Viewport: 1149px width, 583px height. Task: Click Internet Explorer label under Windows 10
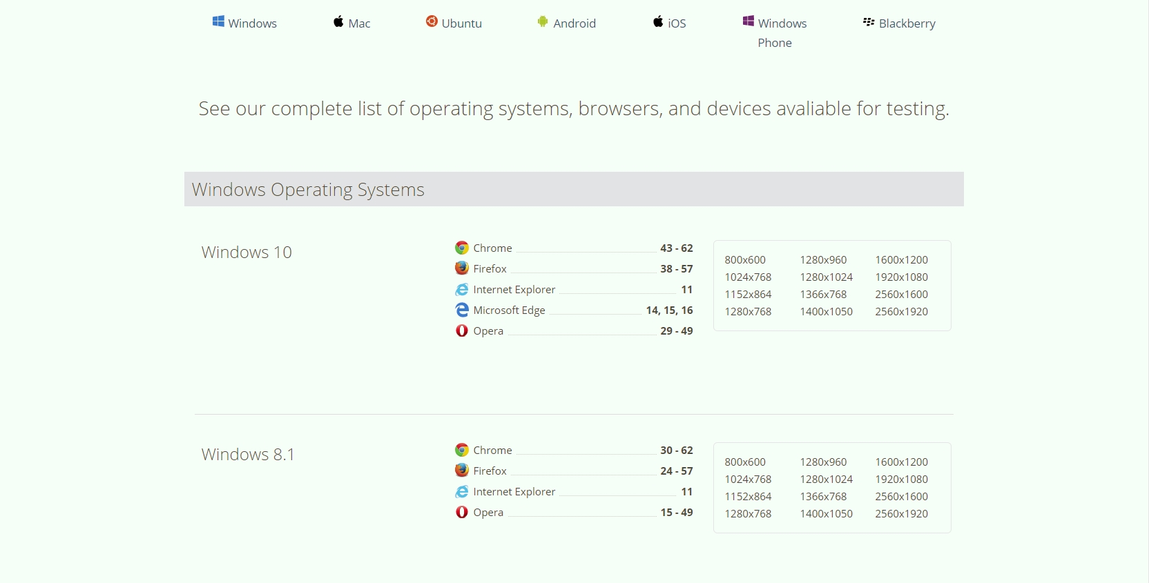514,290
